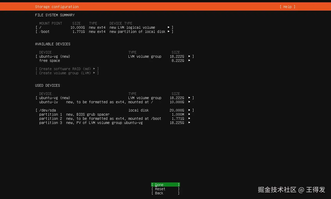331x199 pixels.
Task: Click the USED DEVICES heading
Action: click(x=48, y=85)
